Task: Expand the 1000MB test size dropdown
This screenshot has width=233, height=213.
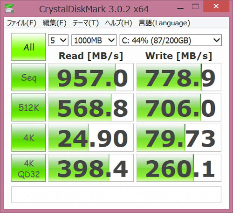Action: 94,40
